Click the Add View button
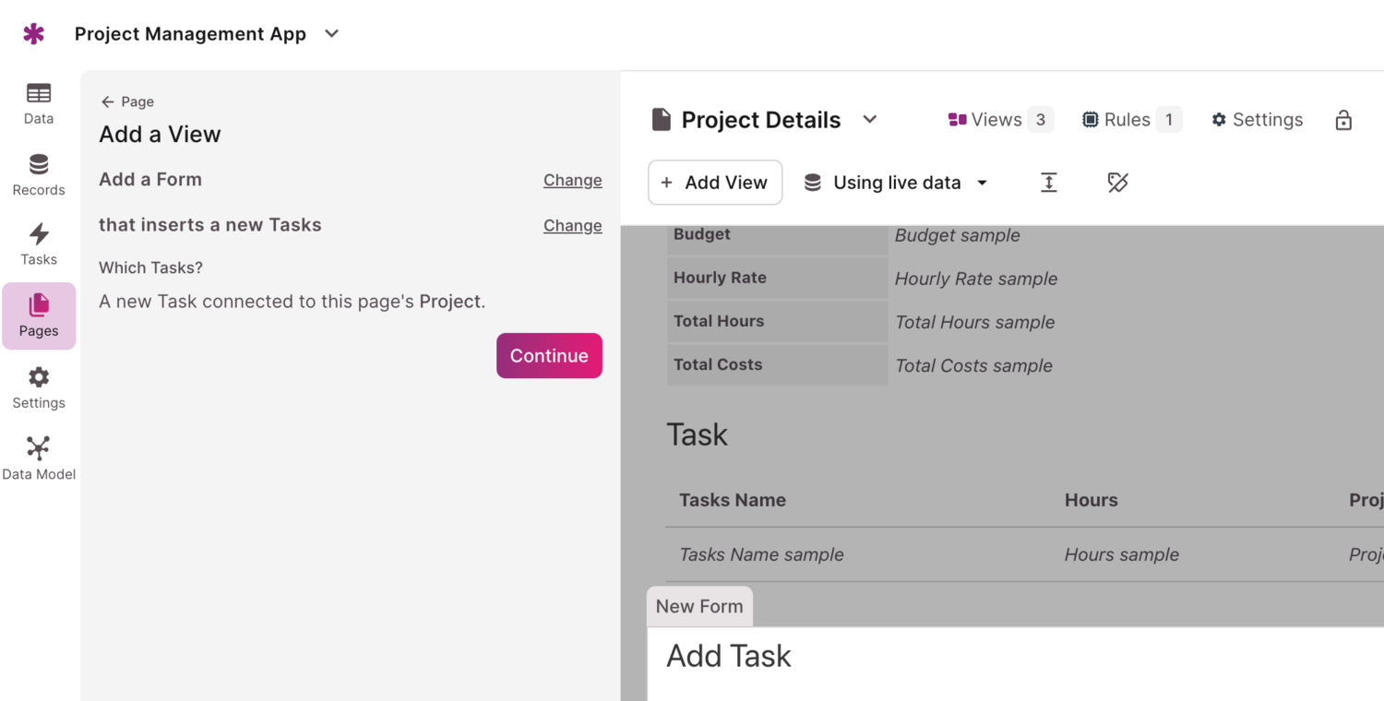 715,183
